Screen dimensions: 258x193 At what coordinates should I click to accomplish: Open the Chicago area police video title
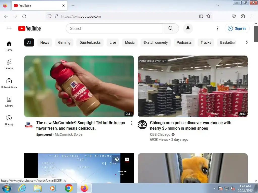point(190,125)
